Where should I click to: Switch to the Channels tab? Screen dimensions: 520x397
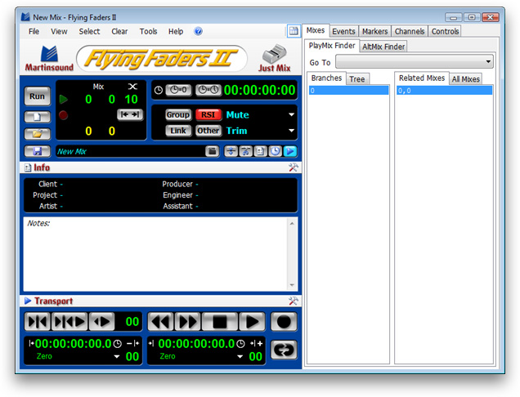[x=409, y=31]
